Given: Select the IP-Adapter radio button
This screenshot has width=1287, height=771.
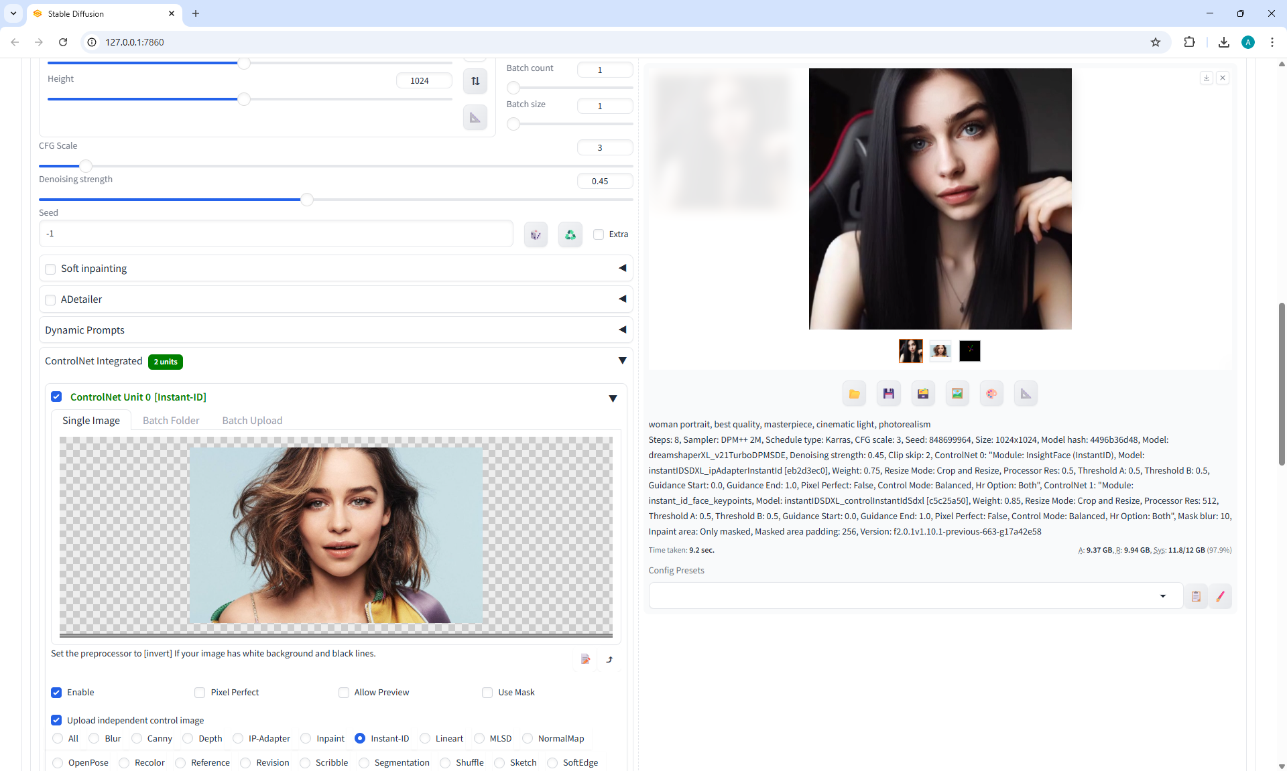Looking at the screenshot, I should [x=238, y=738].
